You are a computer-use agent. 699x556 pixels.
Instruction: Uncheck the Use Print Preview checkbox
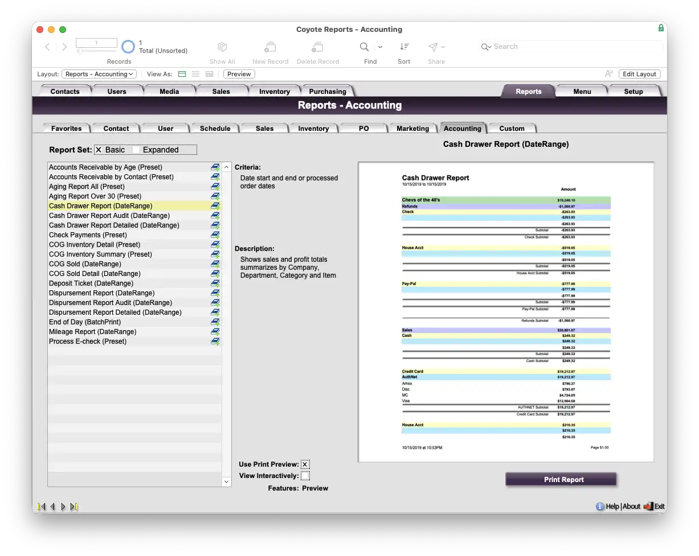[x=305, y=464]
